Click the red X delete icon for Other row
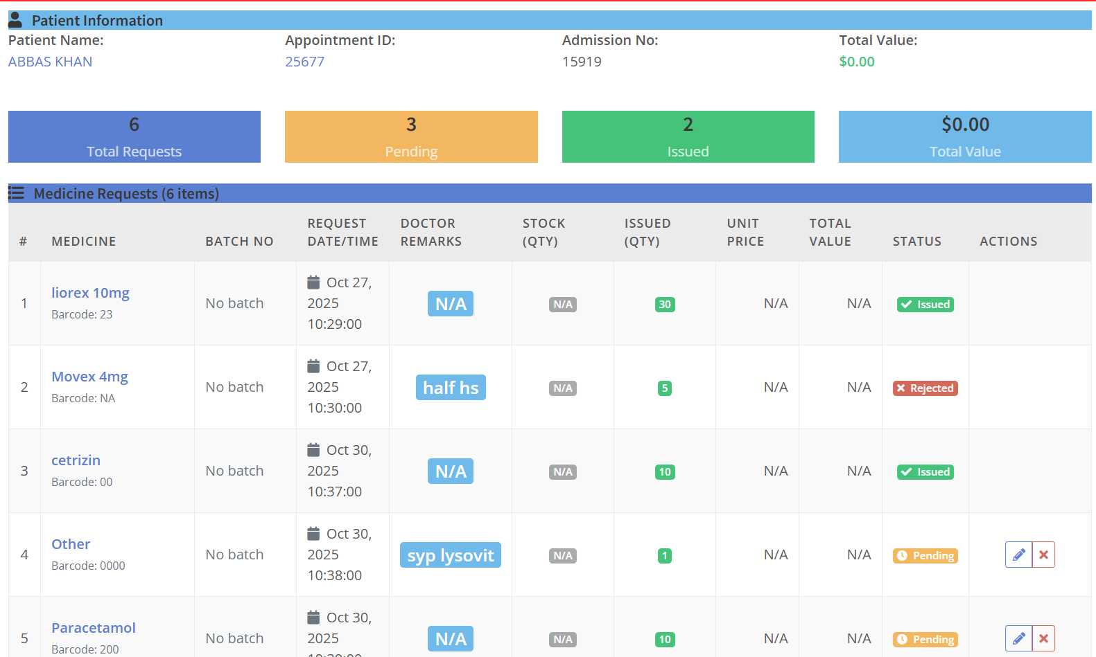 [x=1043, y=555]
